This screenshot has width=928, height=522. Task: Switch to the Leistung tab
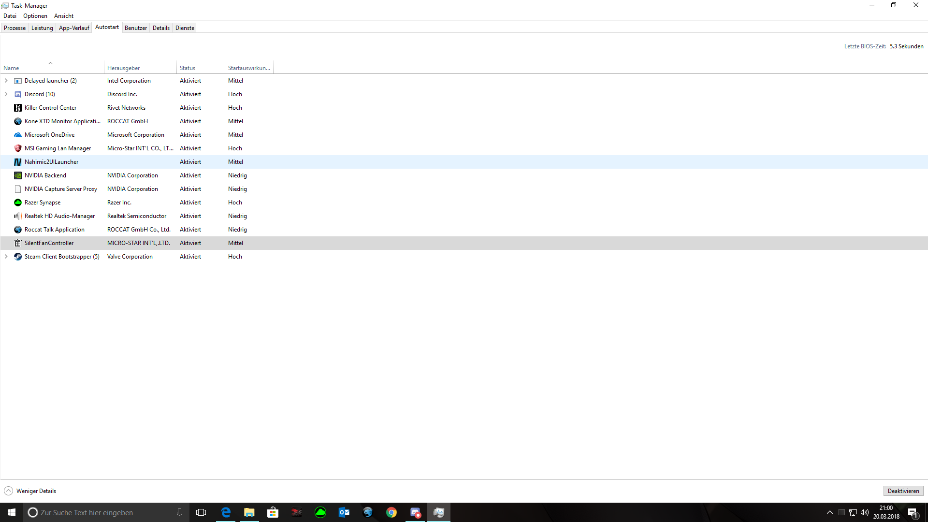pyautogui.click(x=42, y=28)
